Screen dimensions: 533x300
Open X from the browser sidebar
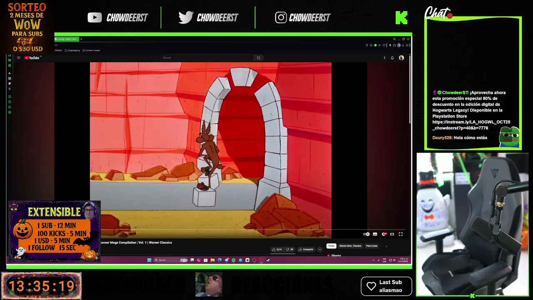(x=10, y=89)
